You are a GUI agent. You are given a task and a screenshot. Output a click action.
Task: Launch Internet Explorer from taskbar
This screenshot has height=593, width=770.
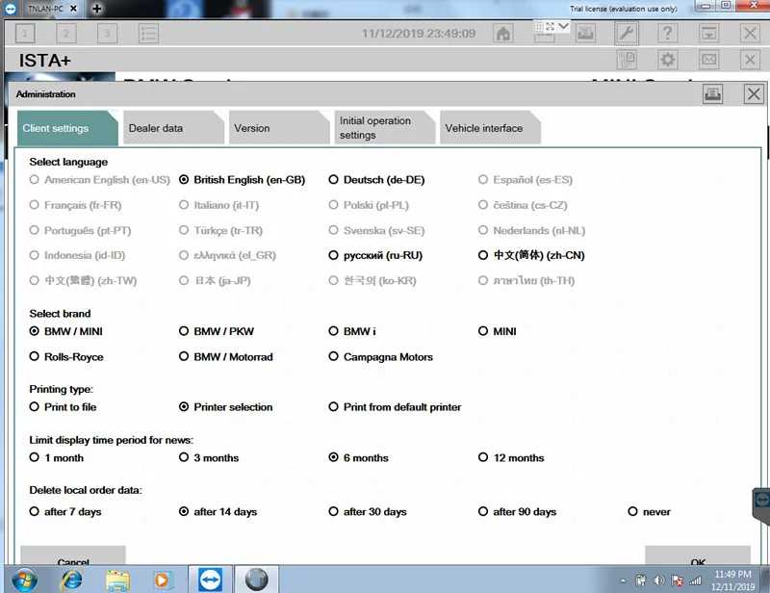(x=71, y=580)
